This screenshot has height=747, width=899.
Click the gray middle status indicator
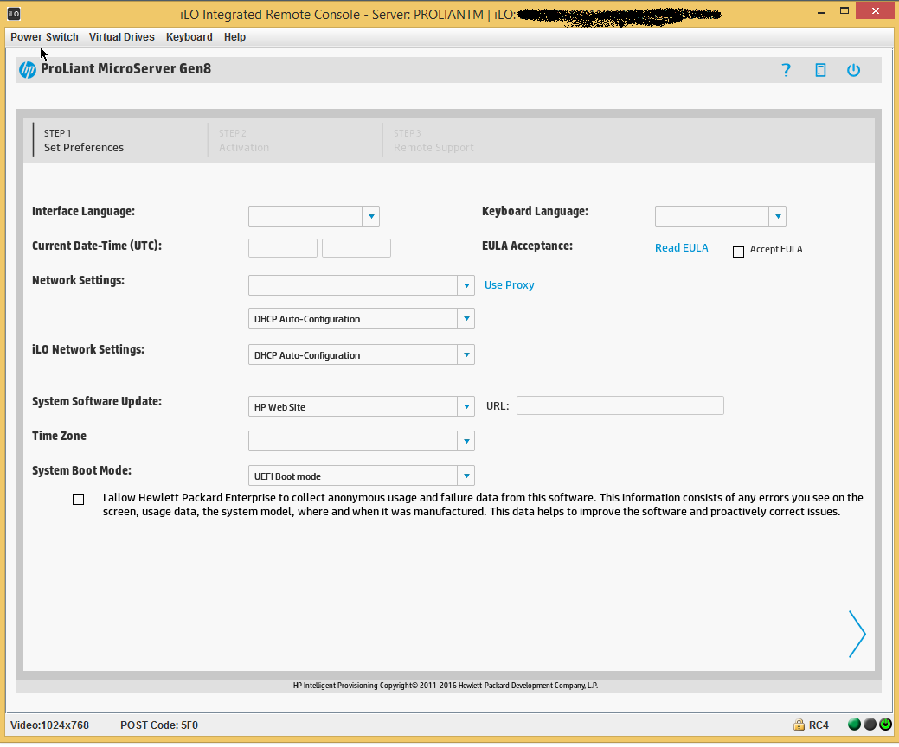pos(870,724)
